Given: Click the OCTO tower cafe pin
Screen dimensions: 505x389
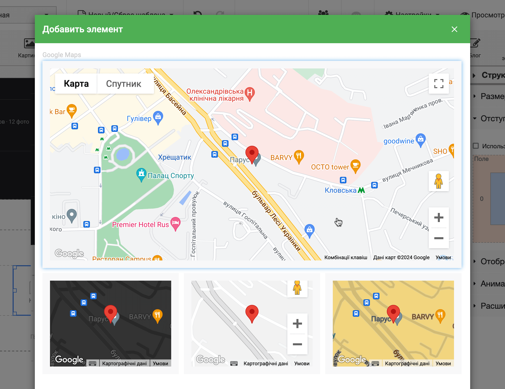Looking at the screenshot, I should pos(356,166).
